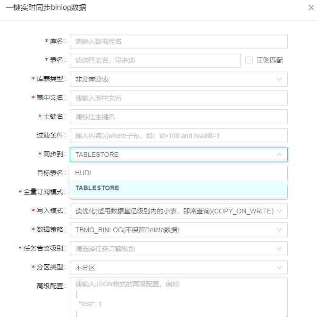The height and width of the screenshot is (317, 317).
Task: Click the 过滤条件 where-clause input
Action: point(178,136)
